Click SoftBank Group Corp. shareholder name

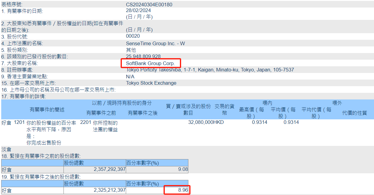point(150,63)
